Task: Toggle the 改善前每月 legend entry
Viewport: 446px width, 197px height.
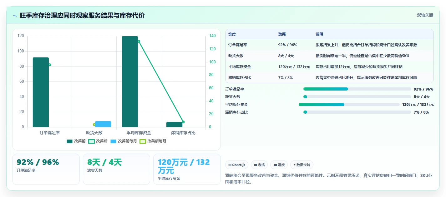Action: click(124, 141)
